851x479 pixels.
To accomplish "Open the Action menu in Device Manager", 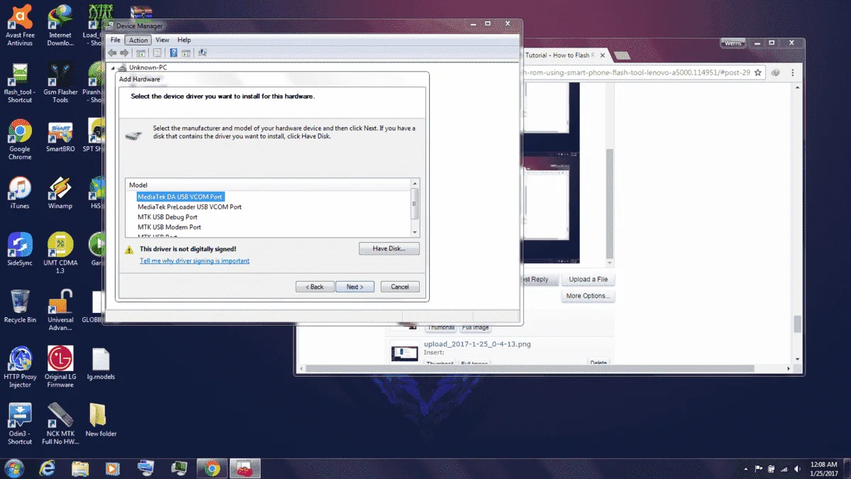I will click(x=139, y=40).
